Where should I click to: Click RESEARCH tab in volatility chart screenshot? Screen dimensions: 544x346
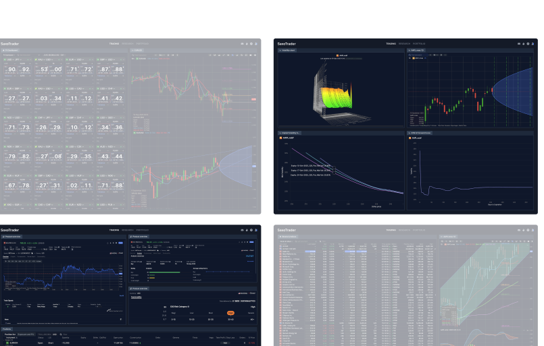tap(404, 44)
